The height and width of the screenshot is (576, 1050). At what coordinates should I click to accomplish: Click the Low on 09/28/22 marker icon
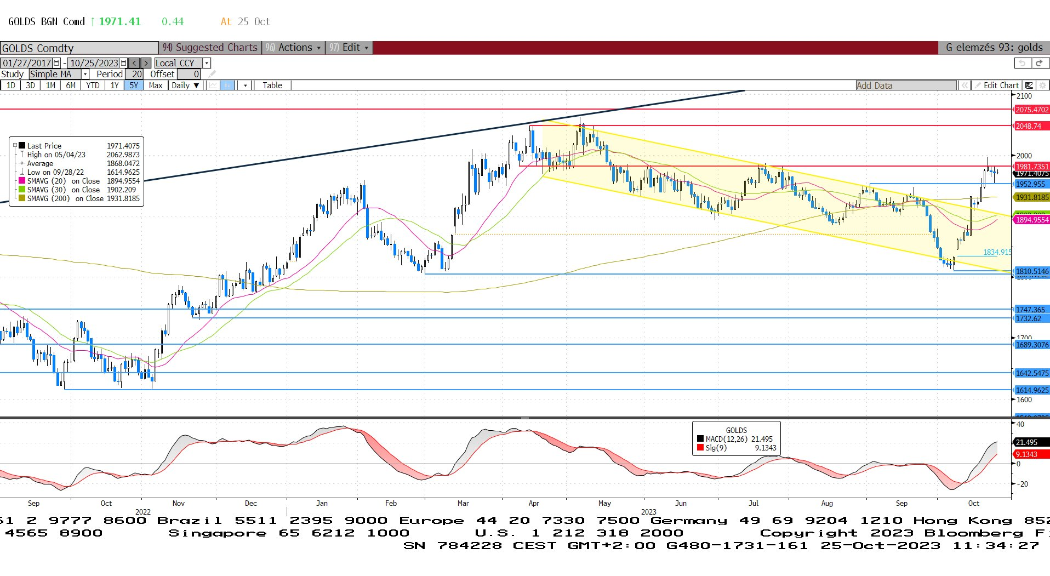click(x=22, y=172)
